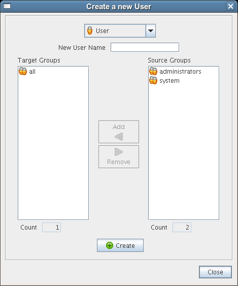Click the group icon beside 'system'
The image size is (238, 286).
(153, 80)
